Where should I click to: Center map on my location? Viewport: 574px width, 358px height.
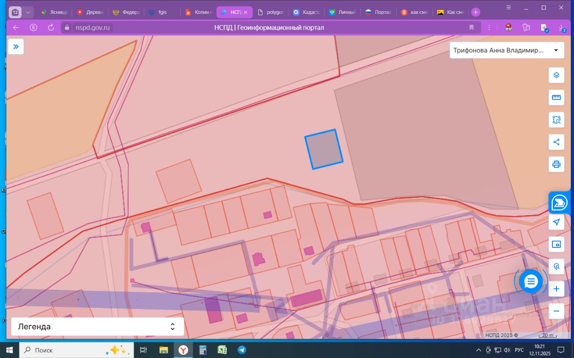557,222
